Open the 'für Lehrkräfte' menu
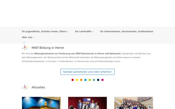The height and width of the screenshot is (109, 175). pyautogui.click(x=83, y=31)
